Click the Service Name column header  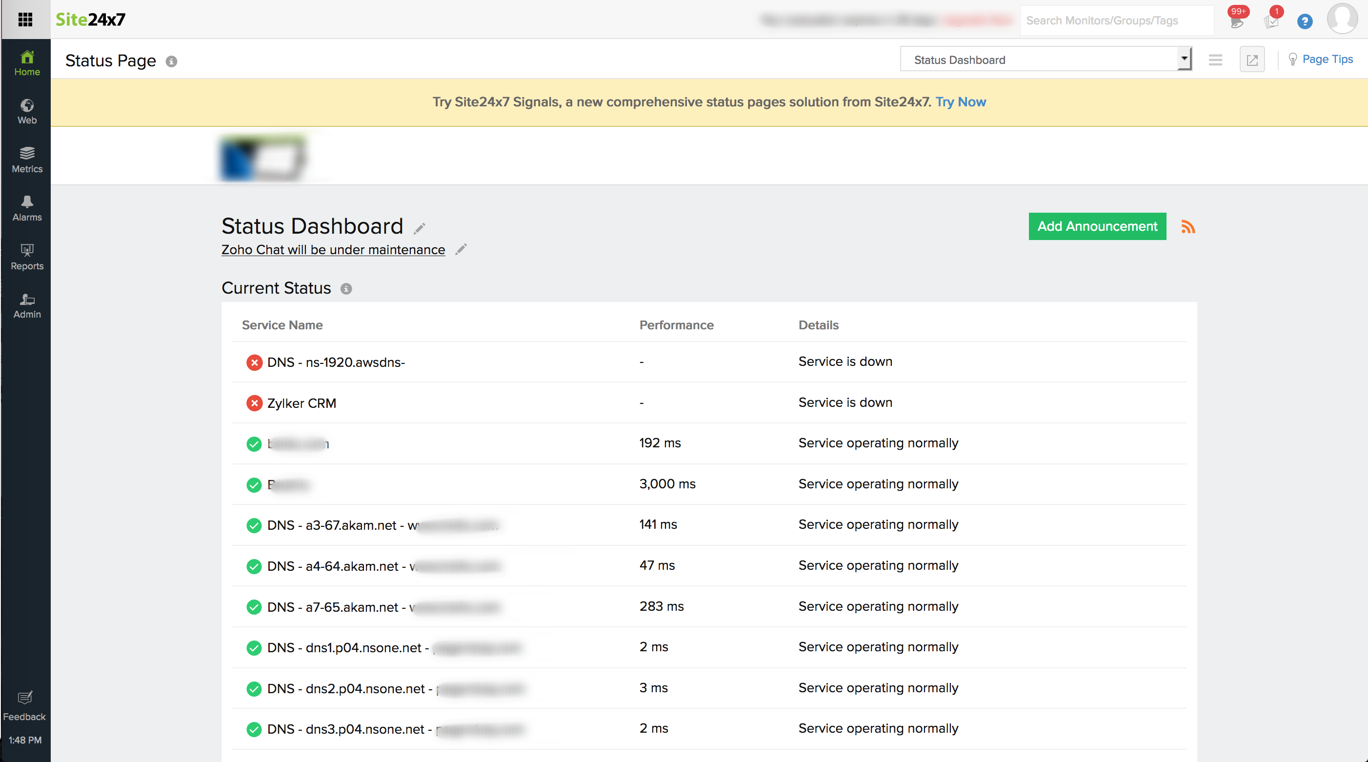(x=282, y=325)
